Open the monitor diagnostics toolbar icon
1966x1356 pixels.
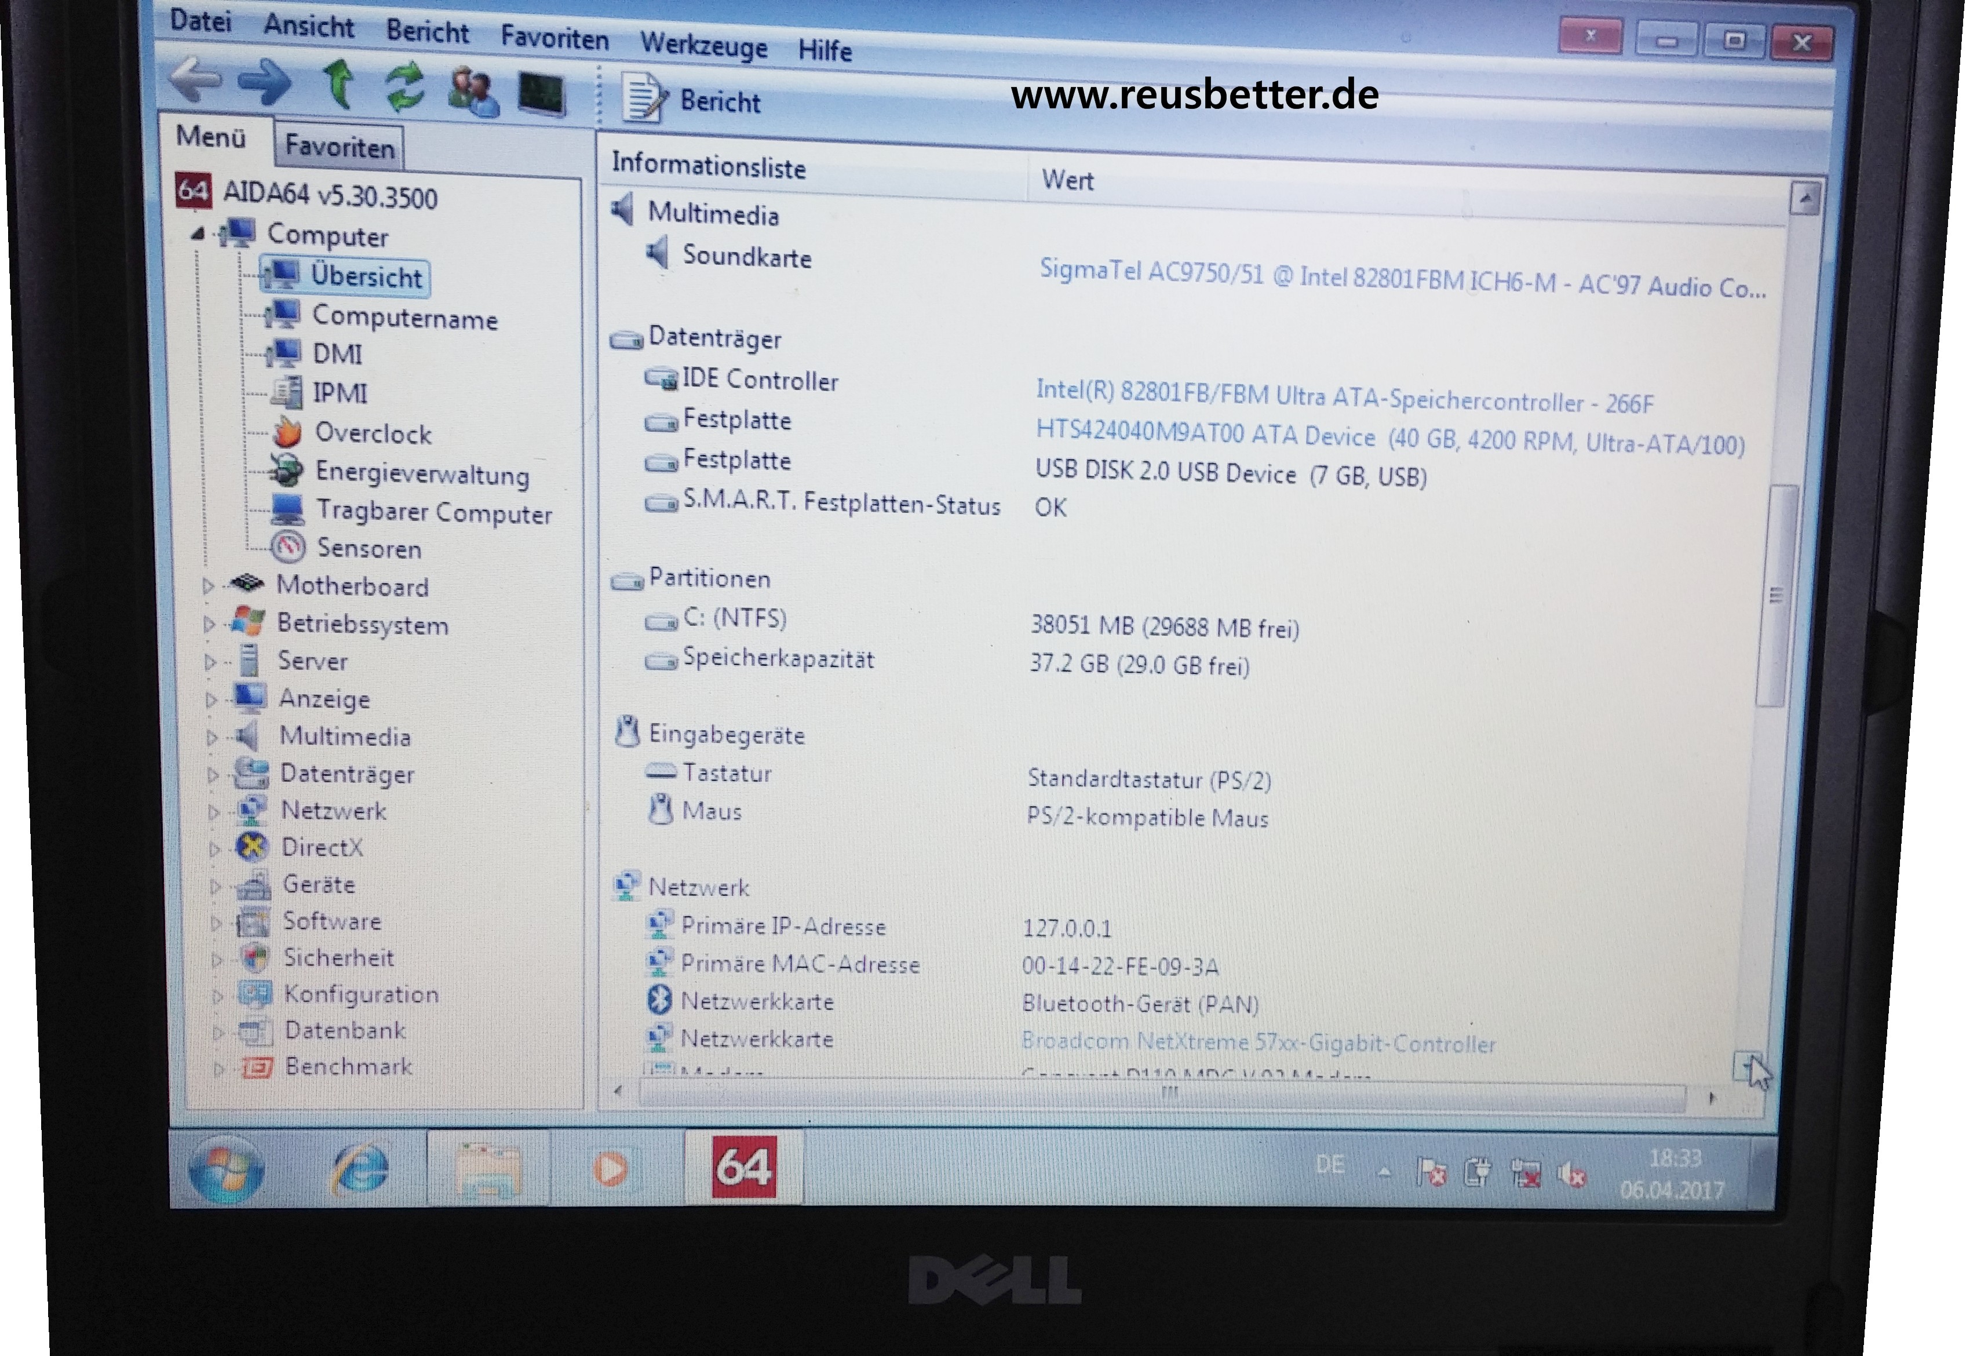542,93
